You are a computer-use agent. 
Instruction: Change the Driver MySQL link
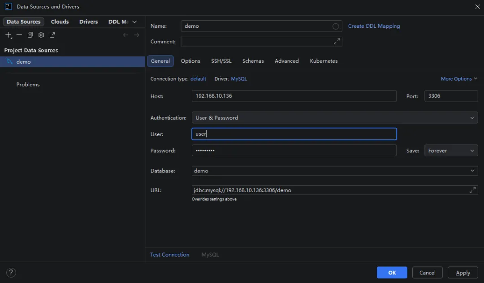tap(239, 79)
